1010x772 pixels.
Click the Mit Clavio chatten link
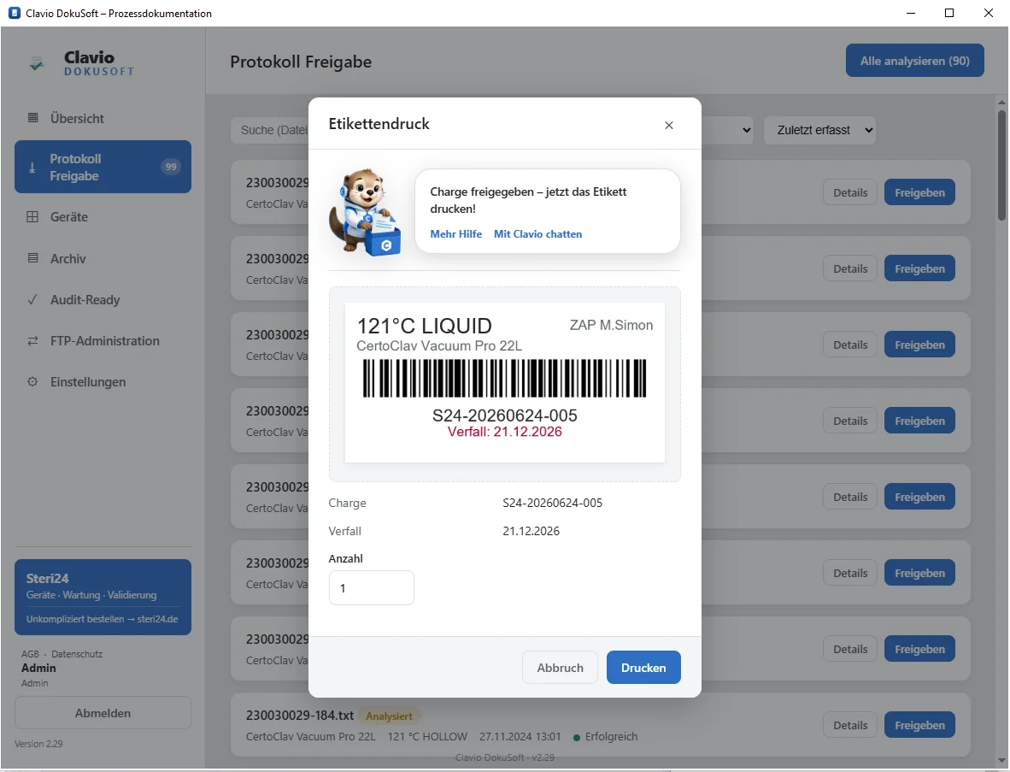(537, 234)
